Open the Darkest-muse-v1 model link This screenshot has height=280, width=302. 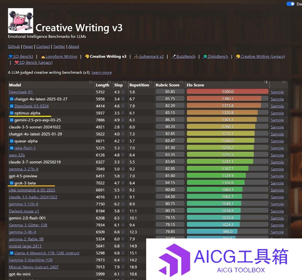[24, 211]
